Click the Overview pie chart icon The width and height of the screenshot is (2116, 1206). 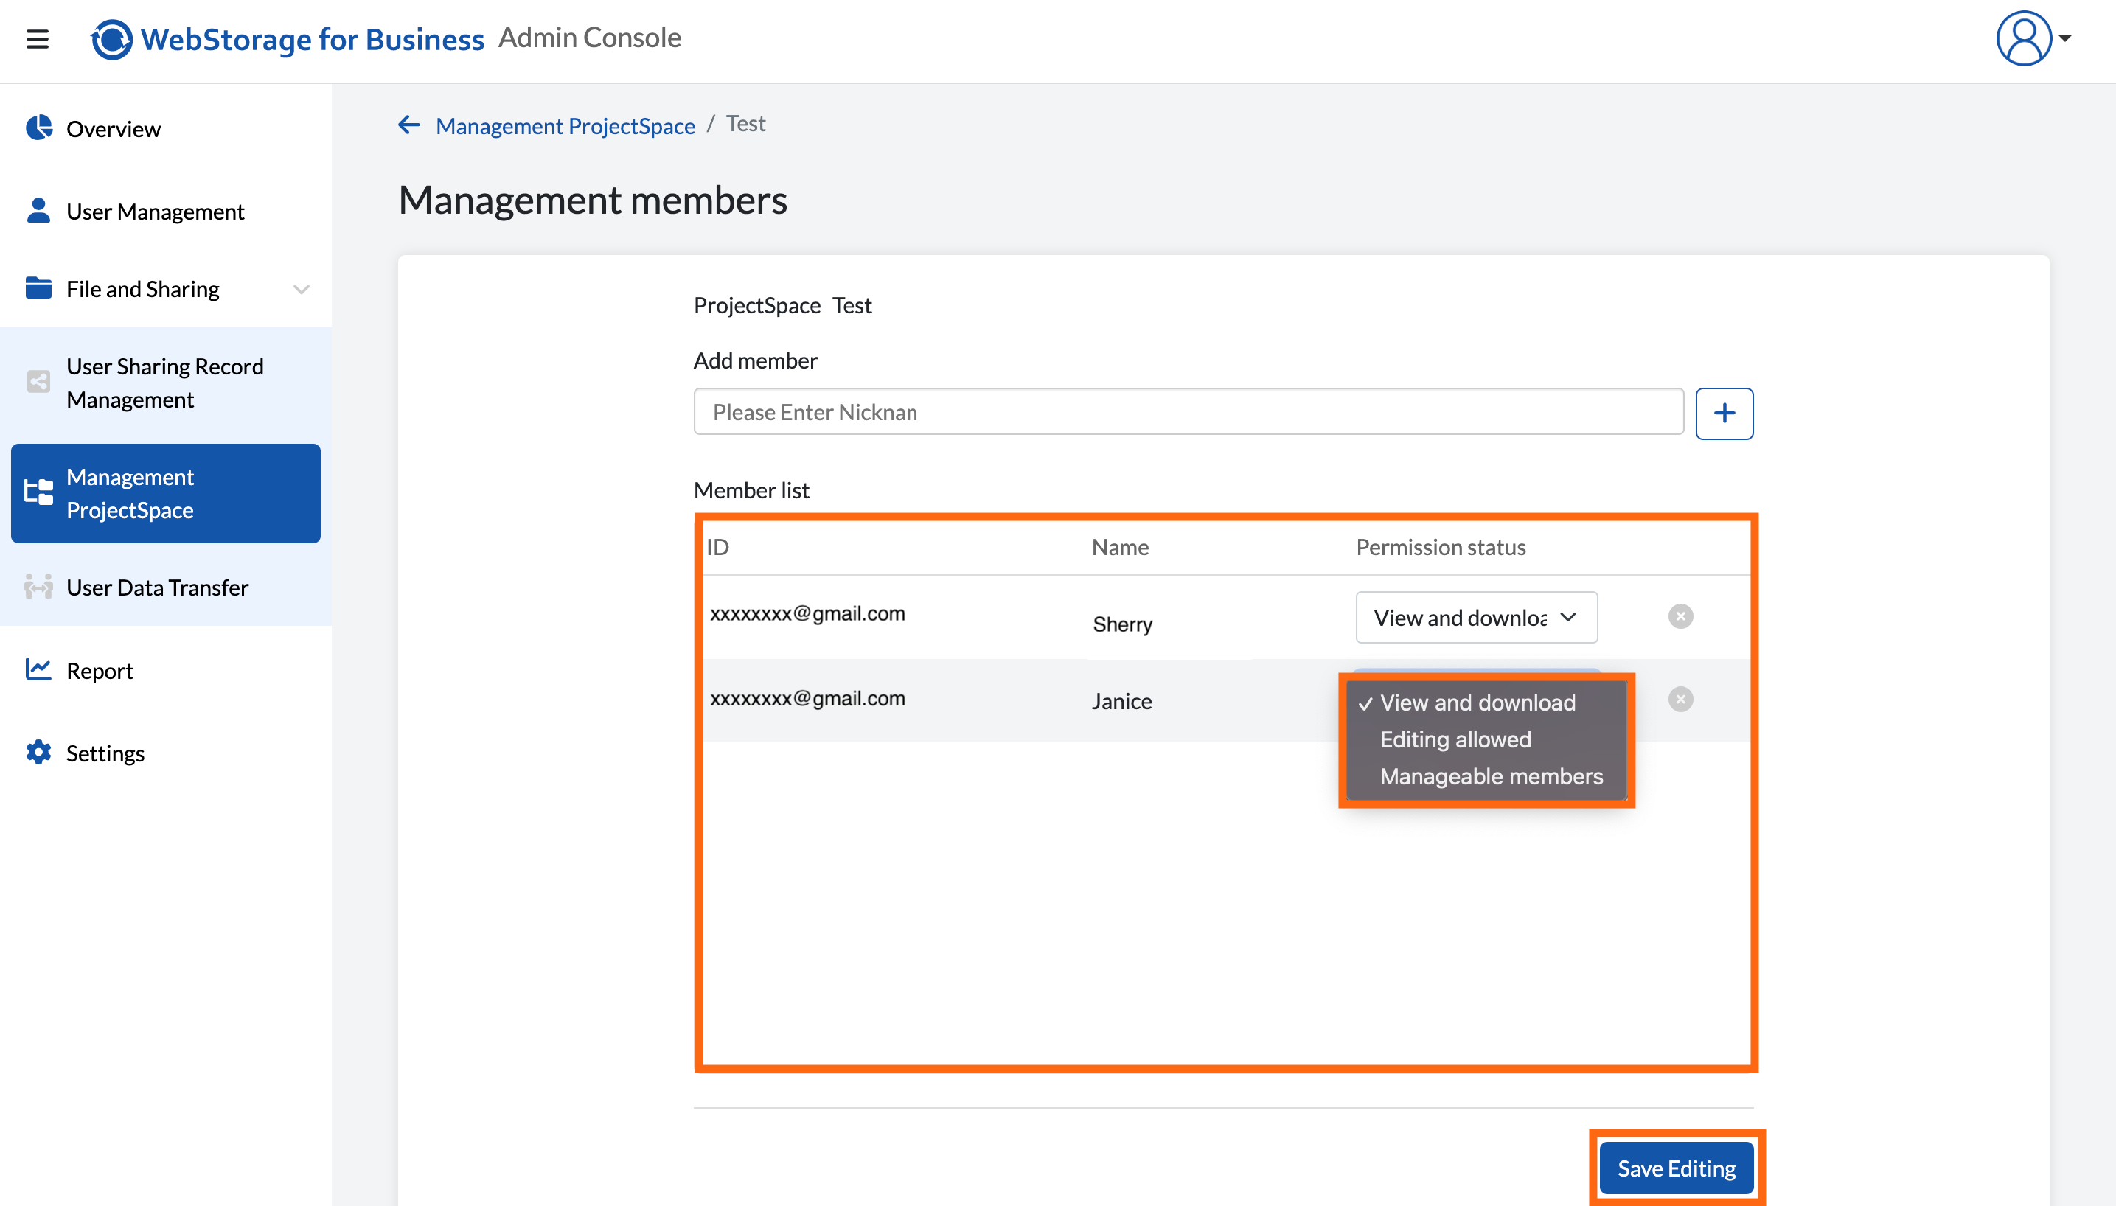[x=38, y=128]
